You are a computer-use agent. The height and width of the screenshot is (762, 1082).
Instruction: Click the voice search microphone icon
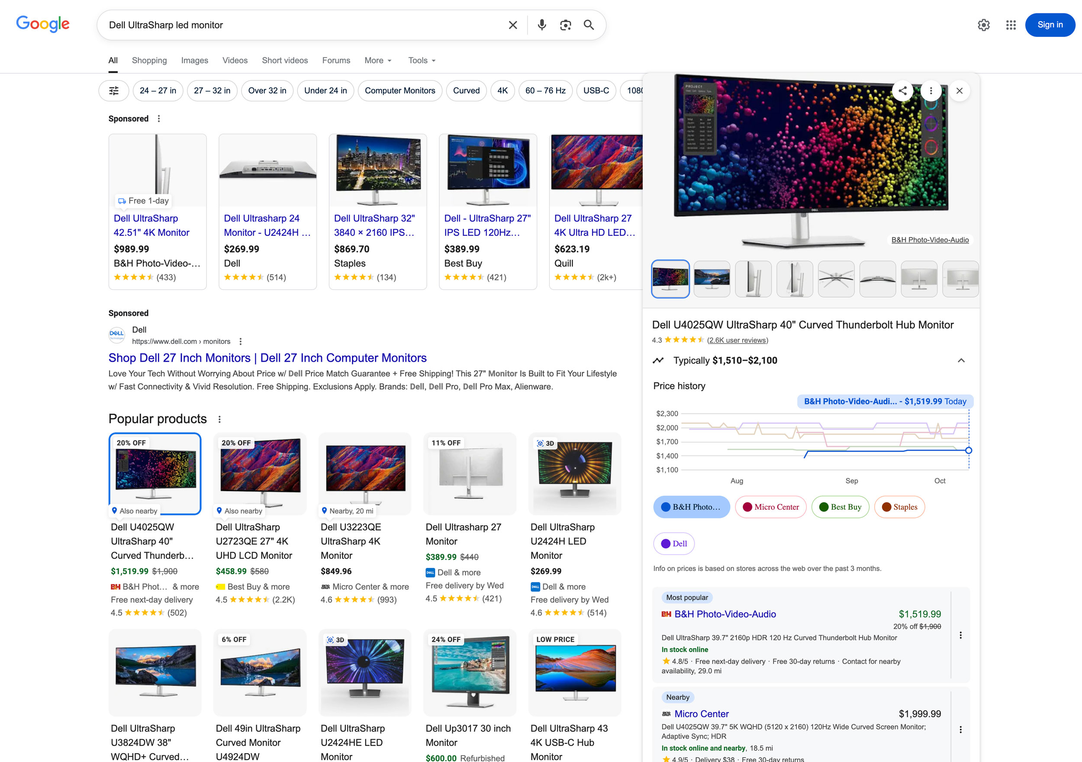pos(541,25)
